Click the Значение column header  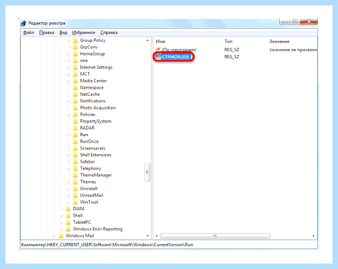[279, 41]
